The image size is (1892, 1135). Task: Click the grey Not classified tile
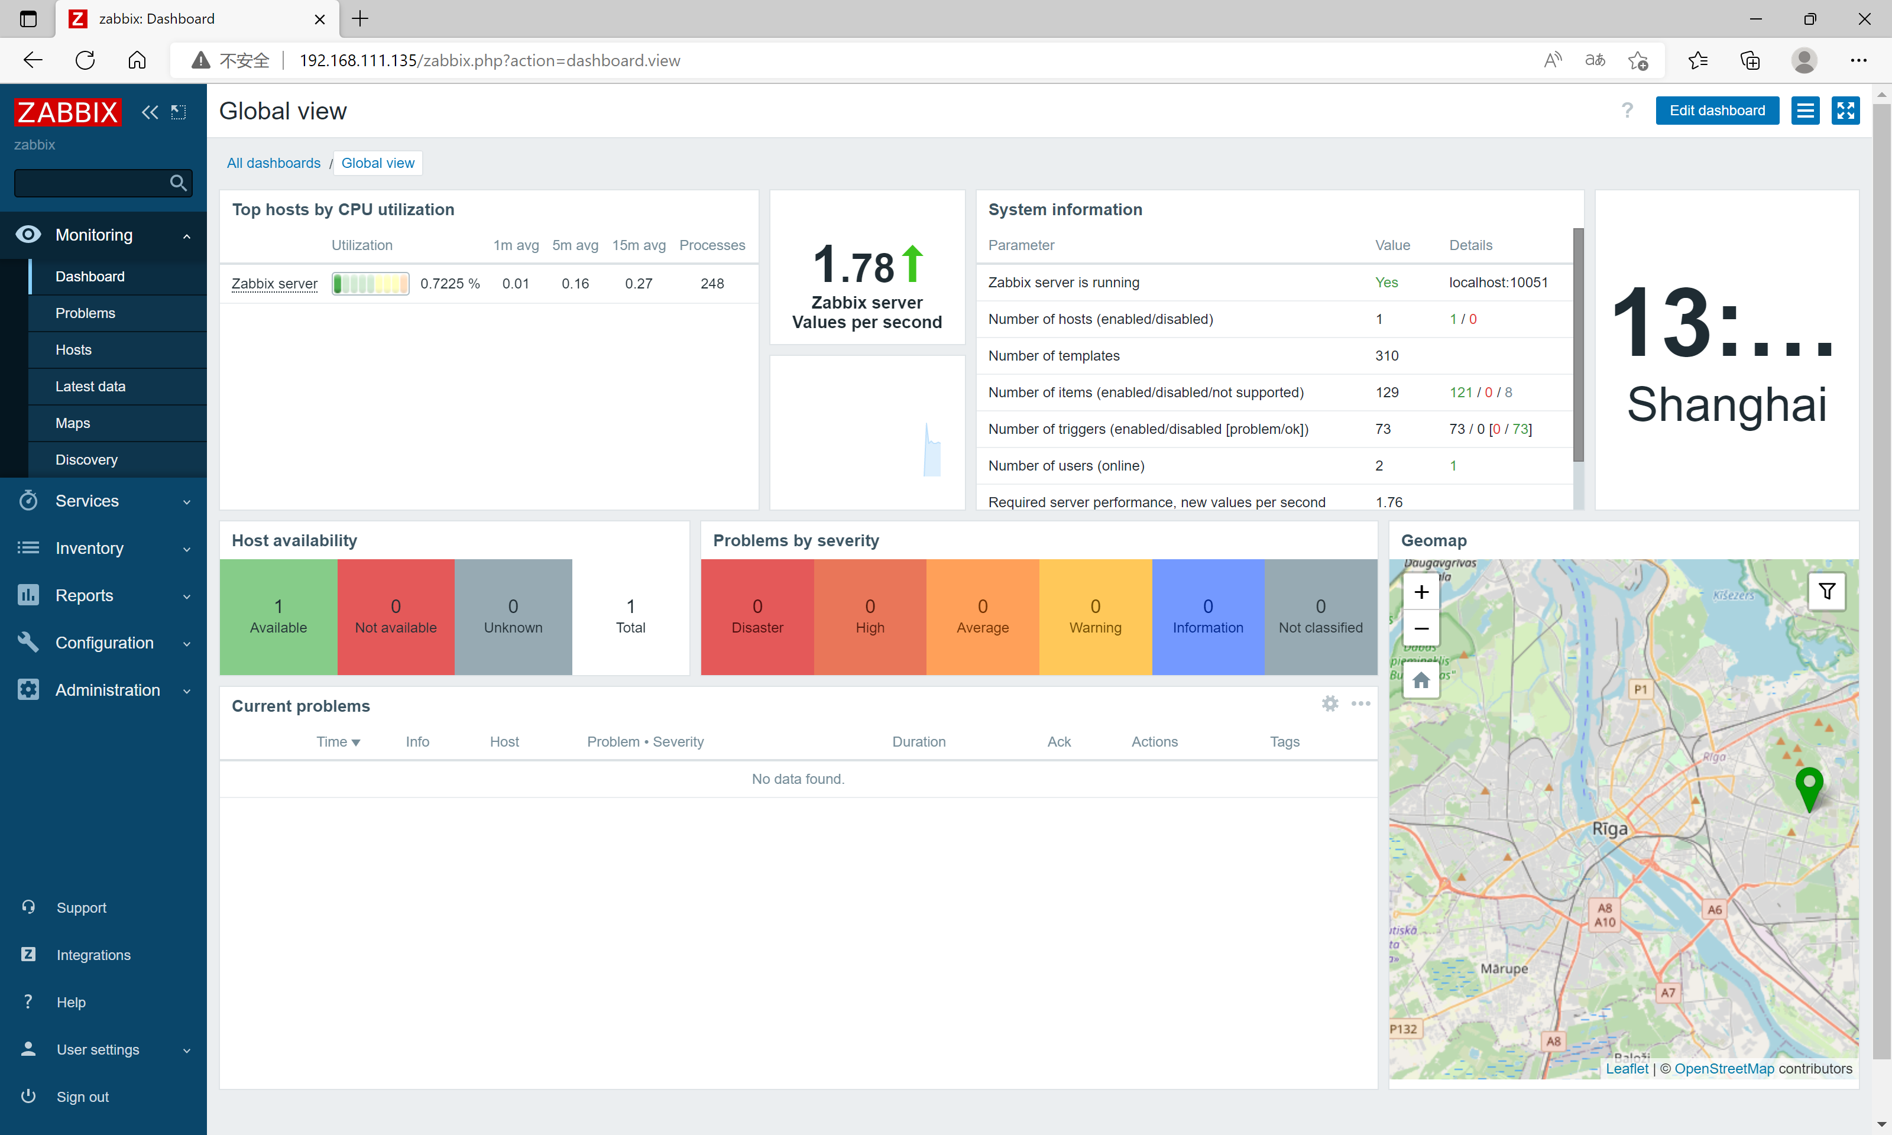click(x=1321, y=617)
